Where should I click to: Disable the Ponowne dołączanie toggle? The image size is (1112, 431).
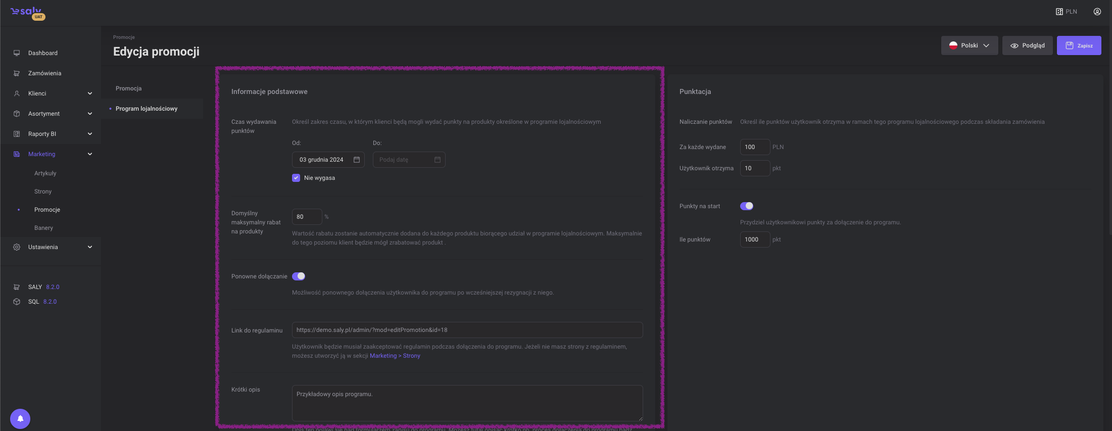tap(299, 276)
